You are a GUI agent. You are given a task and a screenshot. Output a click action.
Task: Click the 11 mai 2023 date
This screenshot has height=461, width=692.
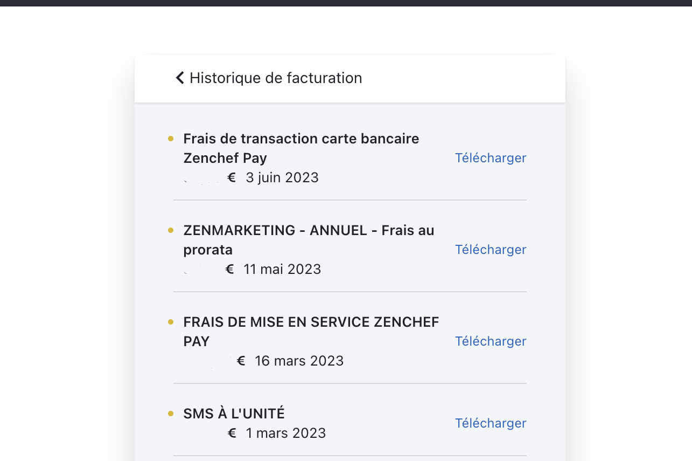[282, 269]
